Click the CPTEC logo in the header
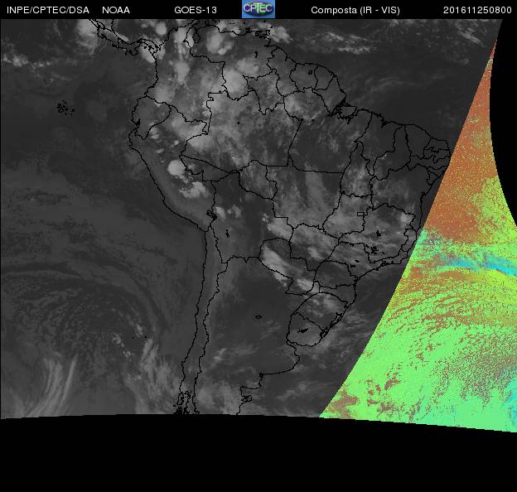 258,9
